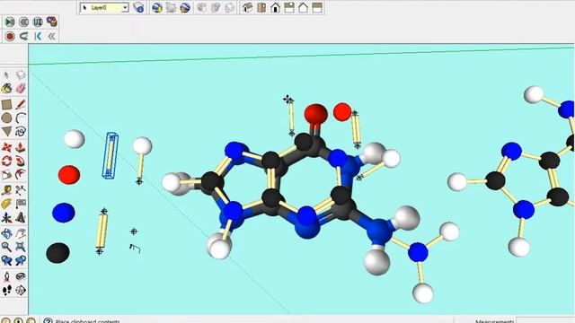Select the Push/Pull tool
Screen dimensions: 575x323
pyautogui.click(x=21, y=147)
